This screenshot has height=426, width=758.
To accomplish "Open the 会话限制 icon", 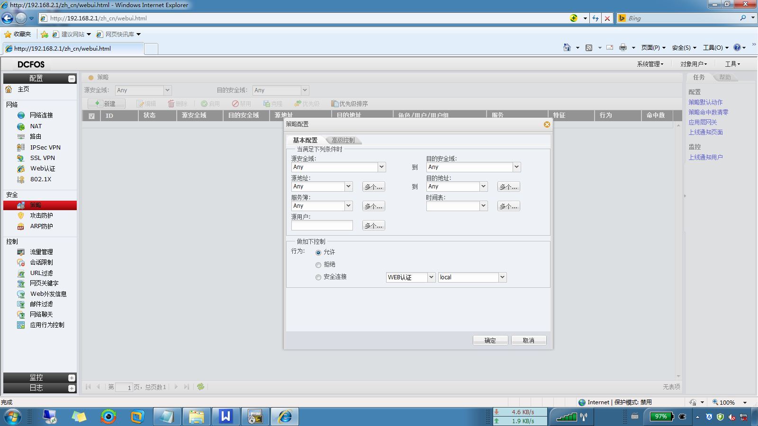I will tap(21, 262).
